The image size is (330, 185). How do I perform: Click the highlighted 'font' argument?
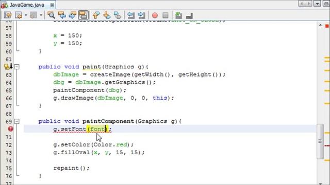(x=97, y=129)
